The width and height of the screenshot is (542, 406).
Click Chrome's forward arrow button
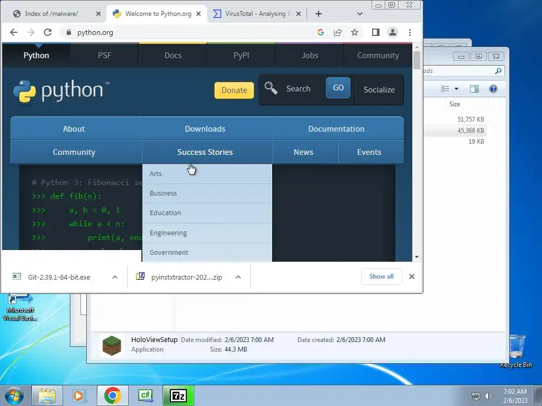[30, 32]
